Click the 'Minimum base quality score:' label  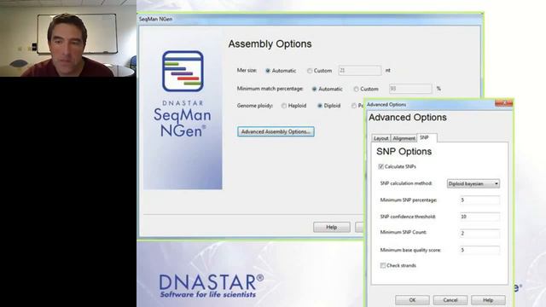(x=410, y=250)
